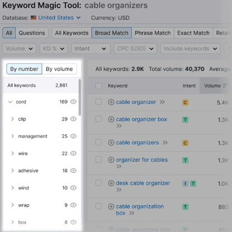The height and width of the screenshot is (232, 232).
Task: Check the box for organizer for cables row
Action: click(x=99, y=159)
